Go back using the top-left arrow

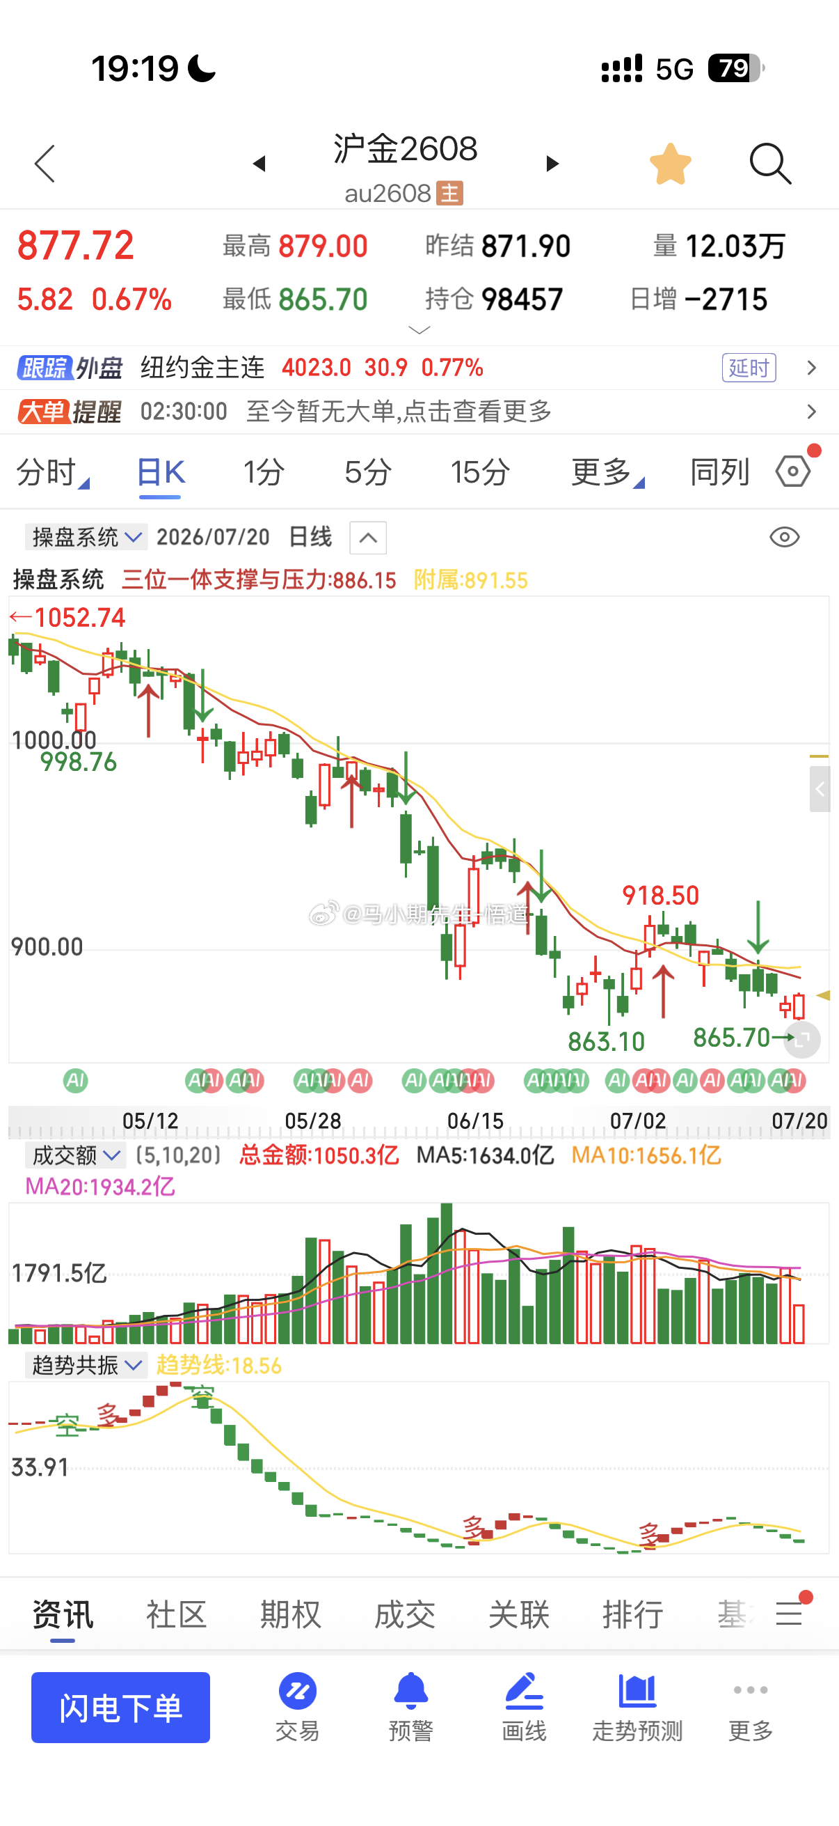pyautogui.click(x=45, y=164)
